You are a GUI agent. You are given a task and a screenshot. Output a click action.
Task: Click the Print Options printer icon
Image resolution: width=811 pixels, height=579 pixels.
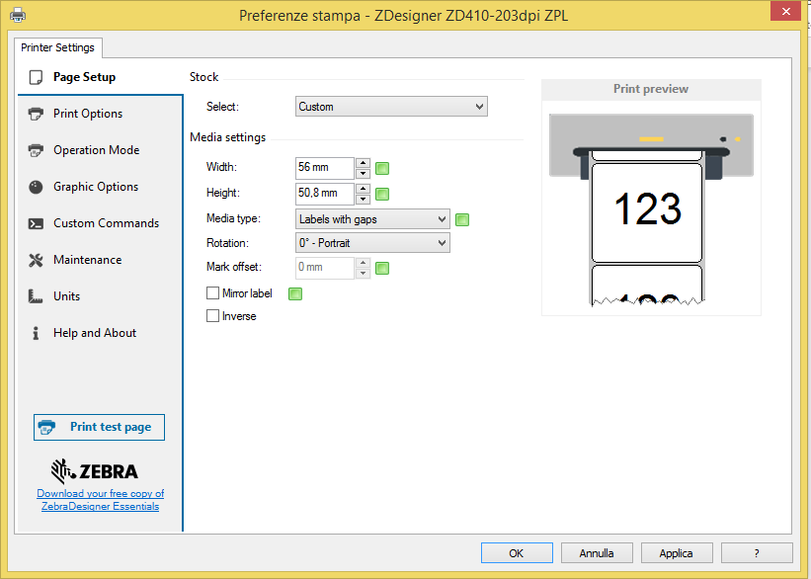point(36,114)
